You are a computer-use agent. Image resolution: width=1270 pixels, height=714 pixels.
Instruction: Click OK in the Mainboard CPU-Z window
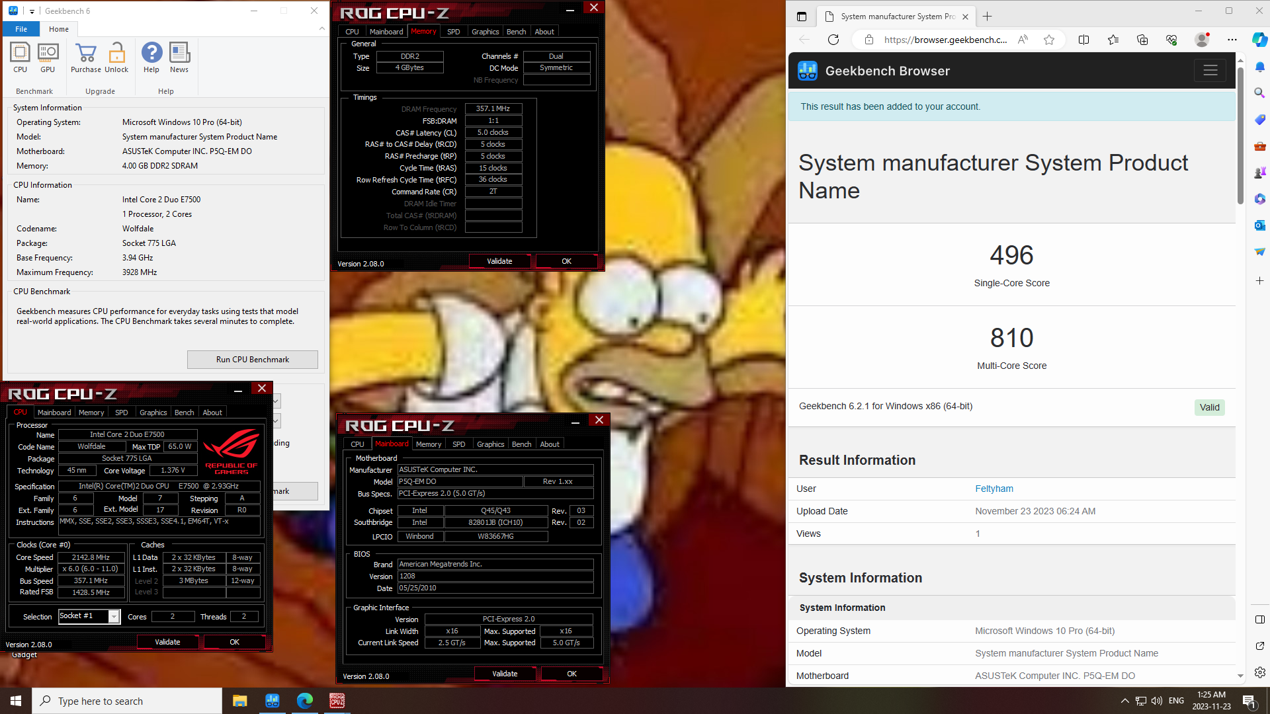571,674
